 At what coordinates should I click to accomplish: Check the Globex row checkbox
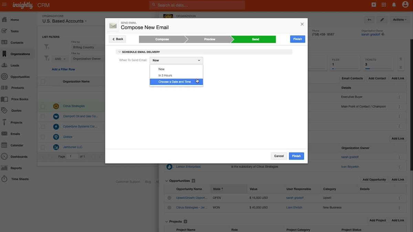tap(43, 136)
